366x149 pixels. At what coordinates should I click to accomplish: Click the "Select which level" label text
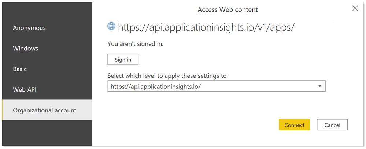point(167,76)
